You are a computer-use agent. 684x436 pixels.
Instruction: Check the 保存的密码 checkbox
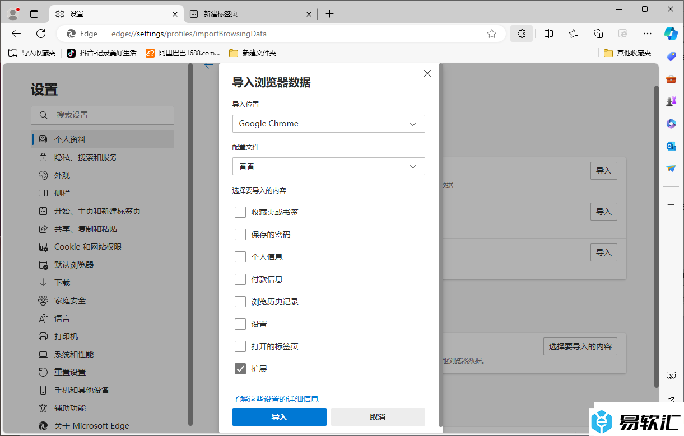240,235
